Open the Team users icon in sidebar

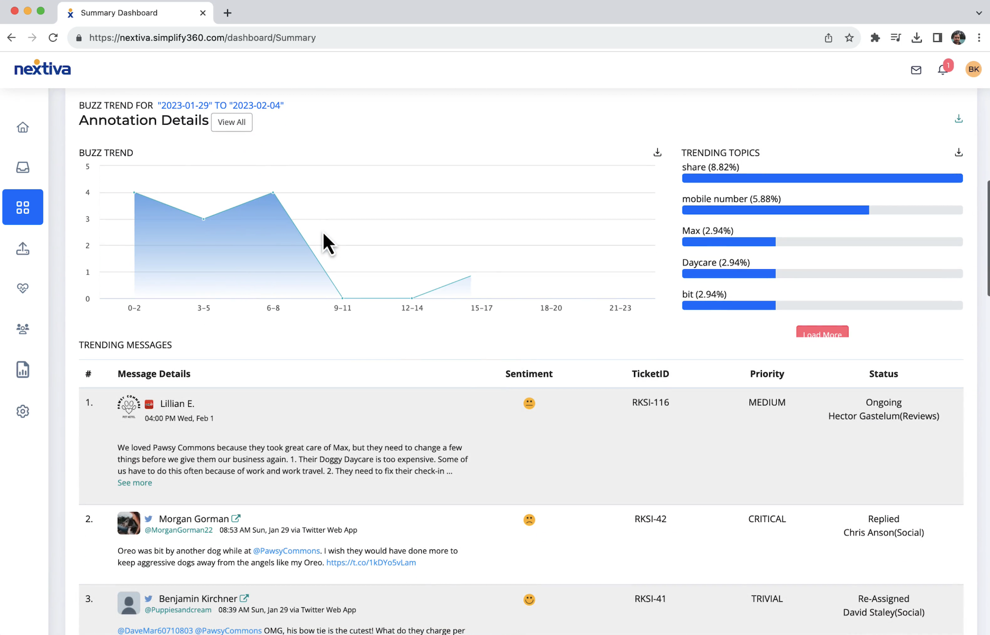pos(23,329)
